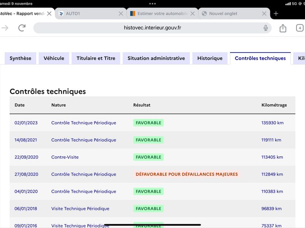Tap the microphone icon in address bar
The height and width of the screenshot is (228, 305).
(265, 28)
